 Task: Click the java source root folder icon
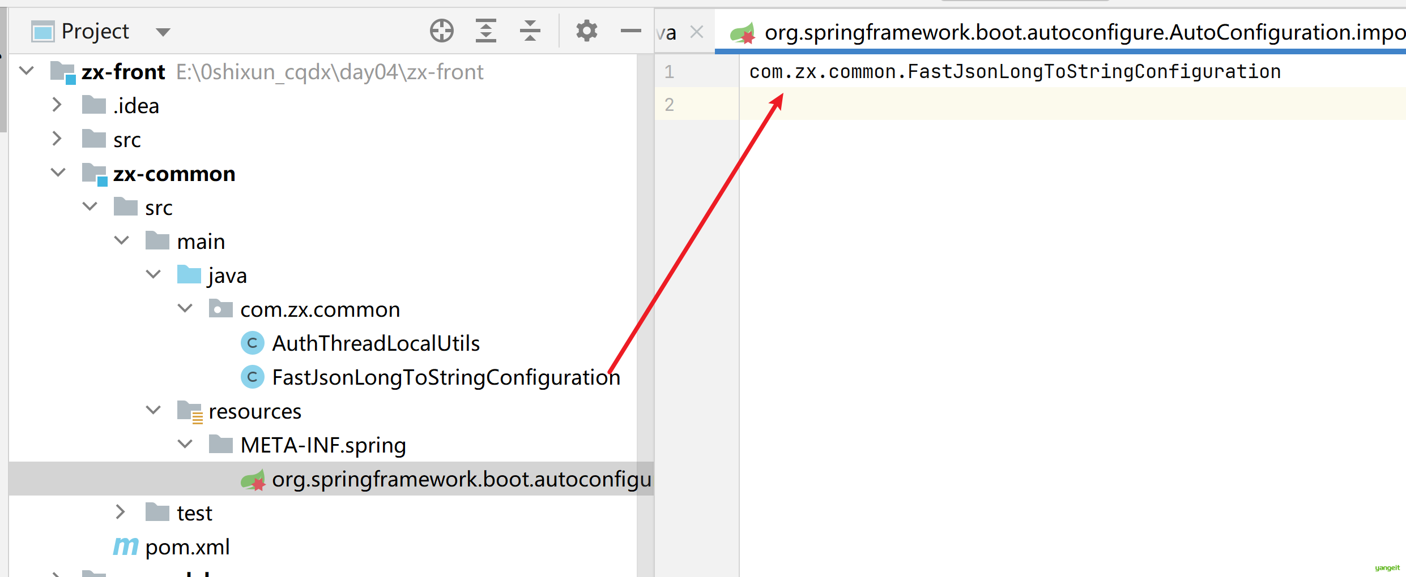[x=189, y=275]
